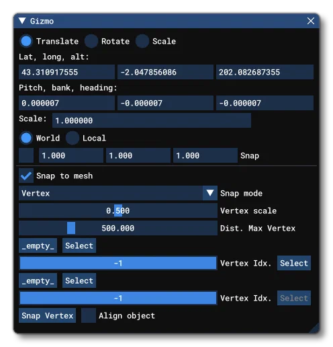333x347 pixels.
Task: Click the dimmed Select beside second Vertex Idx.
Action: coord(294,298)
